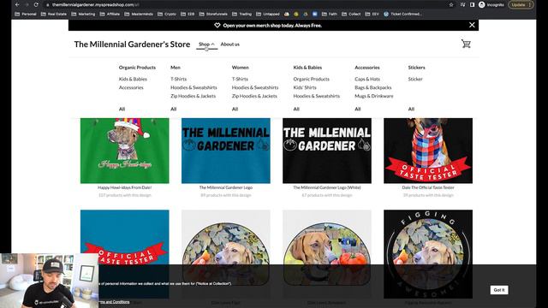Reload the page with refresh icon

(x=36, y=4)
